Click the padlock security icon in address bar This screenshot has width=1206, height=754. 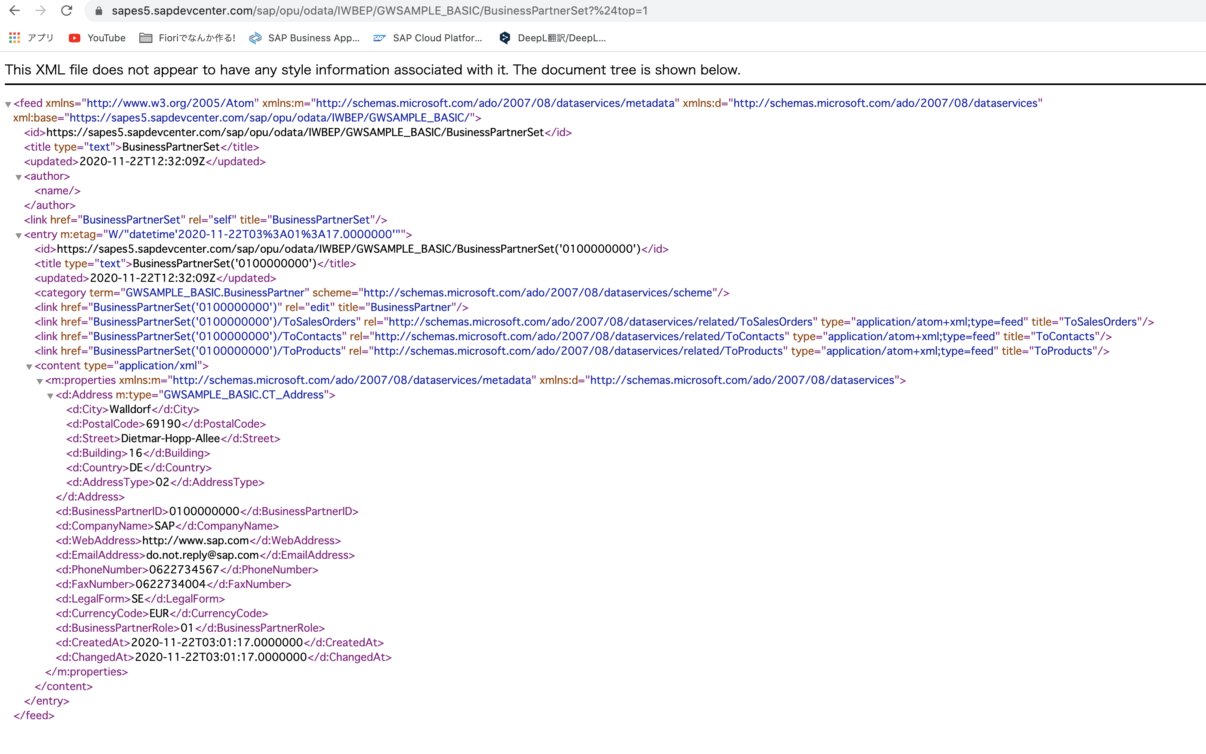(99, 11)
